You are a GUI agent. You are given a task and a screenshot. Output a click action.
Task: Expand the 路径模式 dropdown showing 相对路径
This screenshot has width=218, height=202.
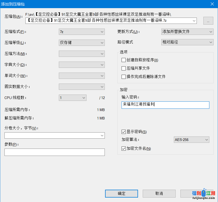coord(187,42)
